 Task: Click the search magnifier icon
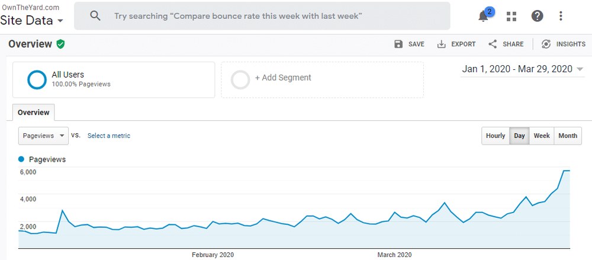[95, 16]
